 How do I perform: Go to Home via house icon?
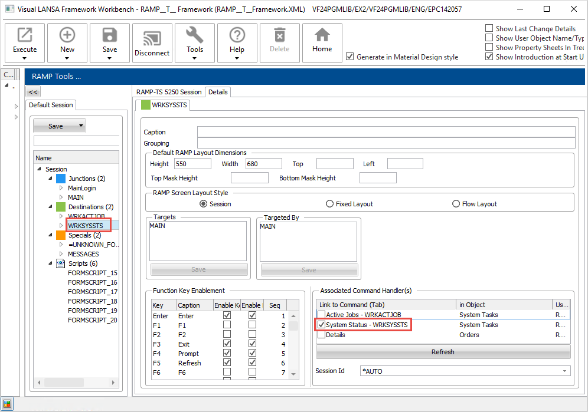tap(322, 35)
